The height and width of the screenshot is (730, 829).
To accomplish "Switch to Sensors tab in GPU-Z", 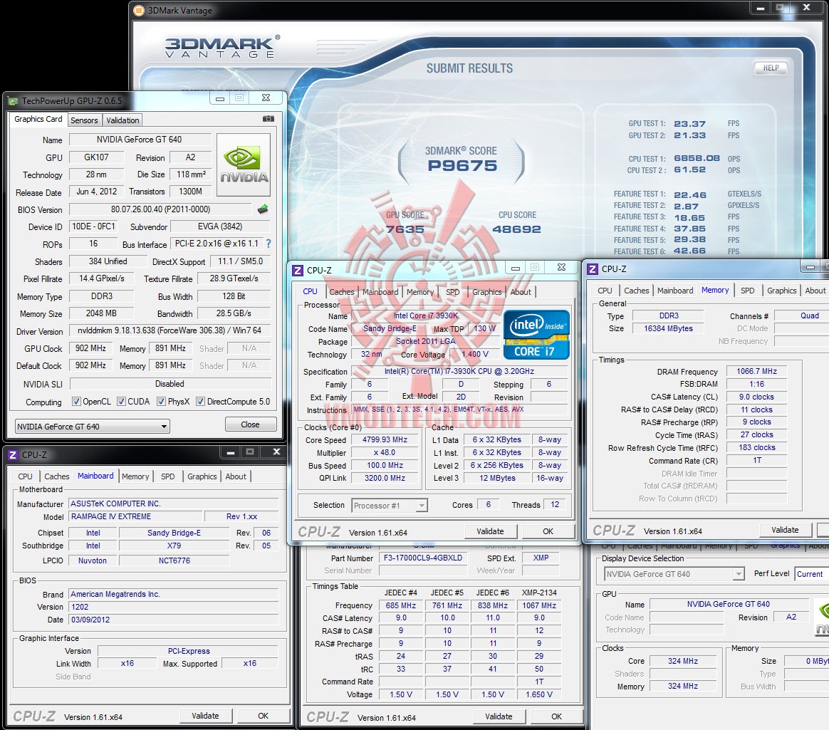I will pyautogui.click(x=84, y=120).
